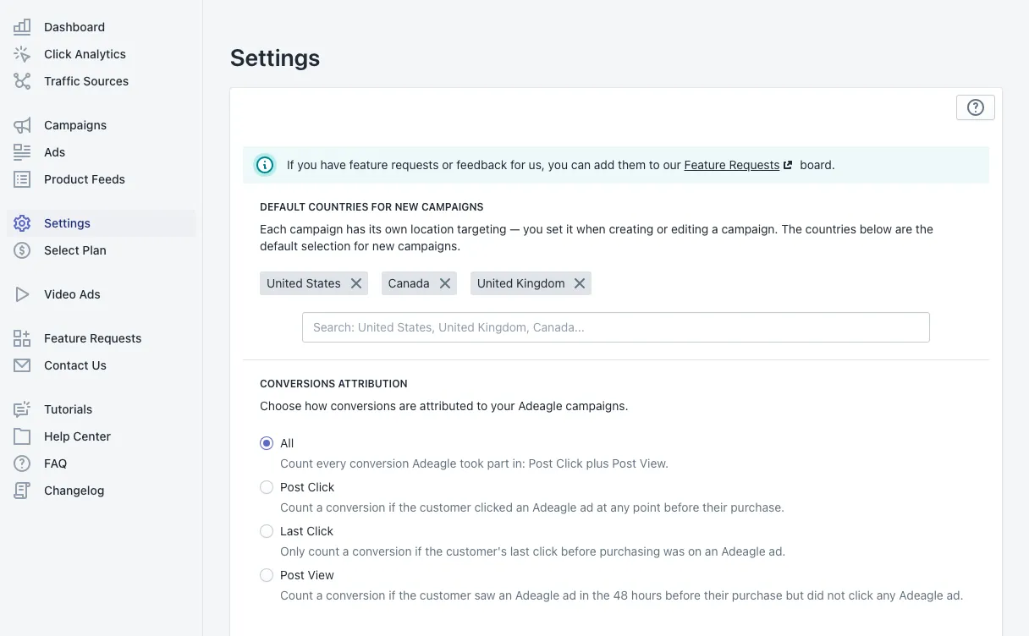The image size is (1029, 636).
Task: Click the Changelog scroll icon
Action: click(x=22, y=491)
